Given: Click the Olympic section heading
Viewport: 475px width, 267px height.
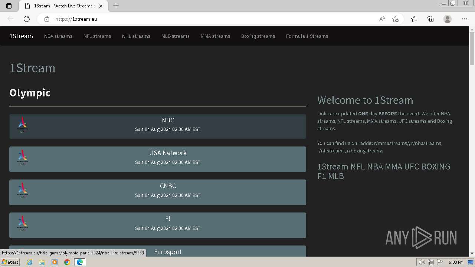Looking at the screenshot, I should pos(30,93).
